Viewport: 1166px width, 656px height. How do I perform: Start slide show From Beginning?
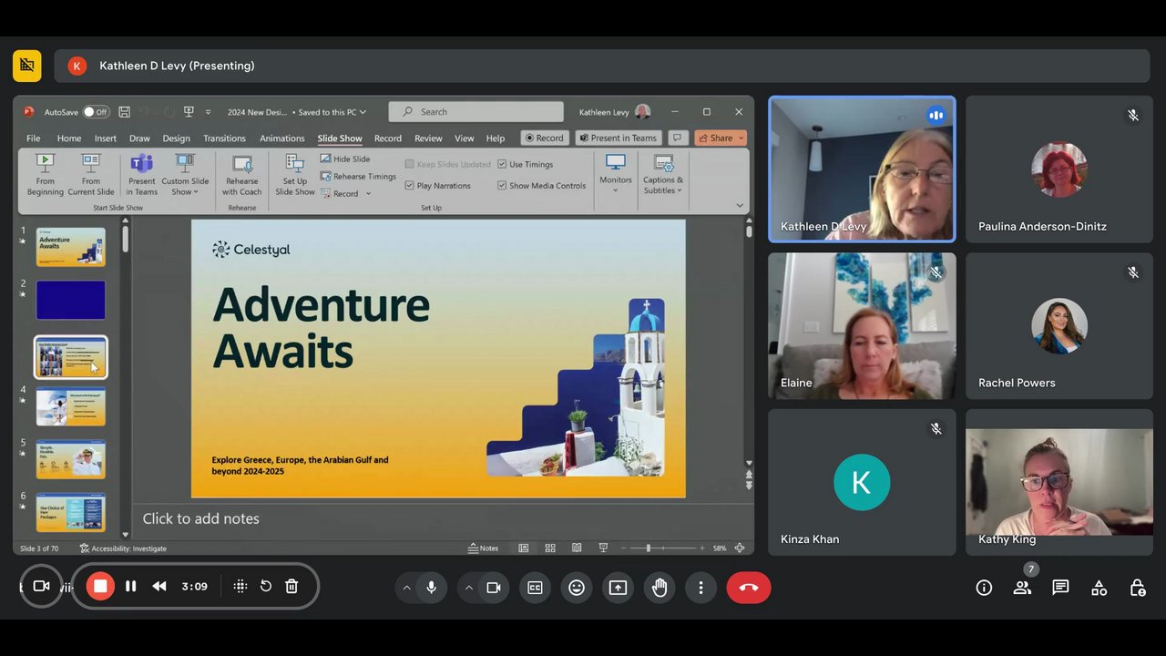pyautogui.click(x=45, y=174)
